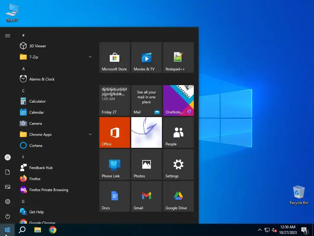Open 3D Viewer from the app list

coord(56,46)
